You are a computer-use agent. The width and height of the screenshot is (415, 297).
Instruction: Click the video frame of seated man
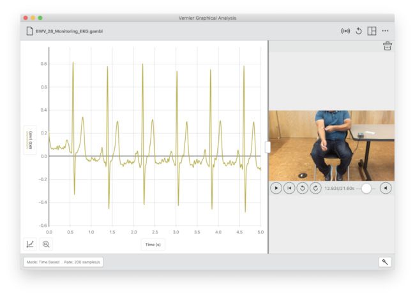click(331, 145)
